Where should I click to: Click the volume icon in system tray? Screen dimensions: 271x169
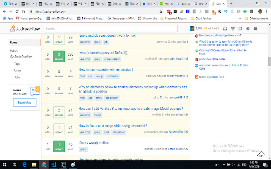[x=233, y=165]
